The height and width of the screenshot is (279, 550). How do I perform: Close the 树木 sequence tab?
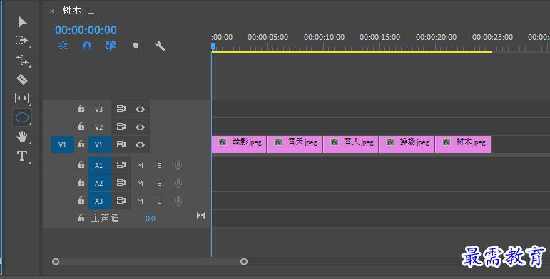click(x=51, y=11)
